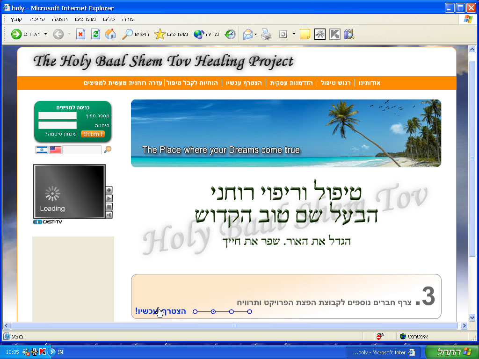The image size is (479, 359).
Task: Click שכחת סיסמה? forgot password link
Action: pyautogui.click(x=60, y=134)
